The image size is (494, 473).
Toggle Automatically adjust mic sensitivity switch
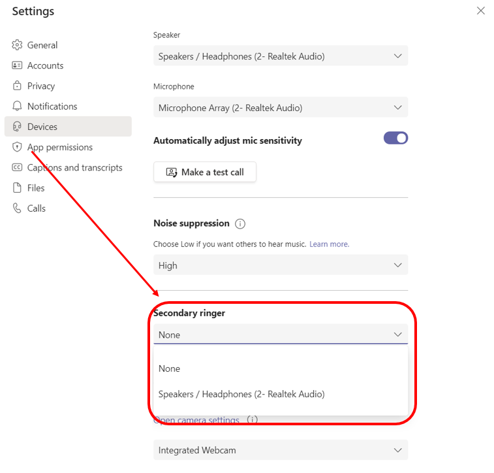(x=395, y=138)
